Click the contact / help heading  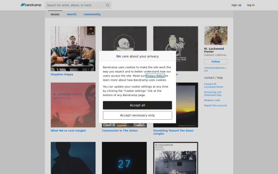214,78
